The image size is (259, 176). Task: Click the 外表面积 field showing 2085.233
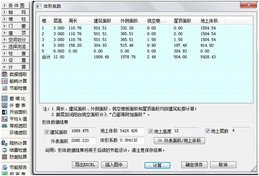click(x=83, y=141)
